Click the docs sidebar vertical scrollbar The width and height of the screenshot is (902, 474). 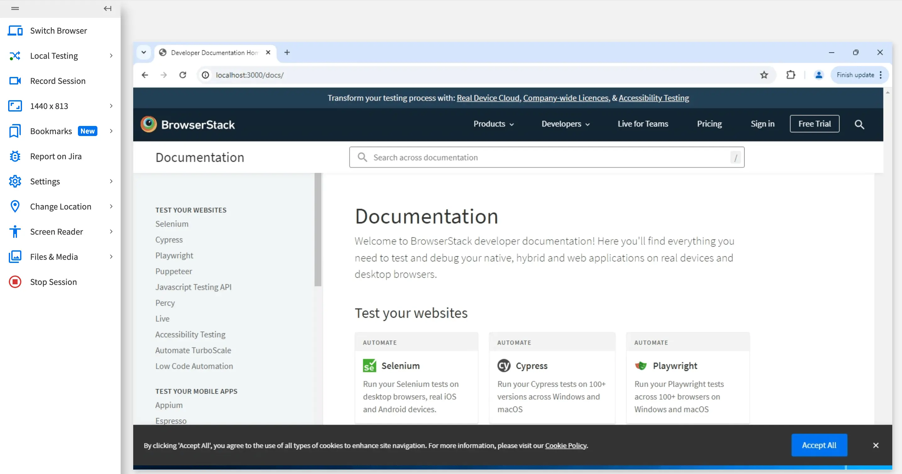(318, 230)
